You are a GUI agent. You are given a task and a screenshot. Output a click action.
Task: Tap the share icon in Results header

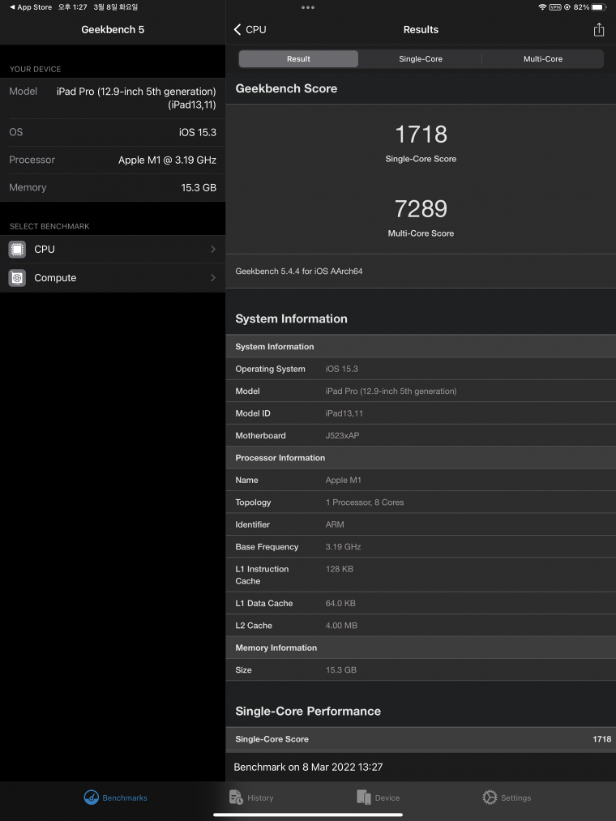click(x=599, y=30)
